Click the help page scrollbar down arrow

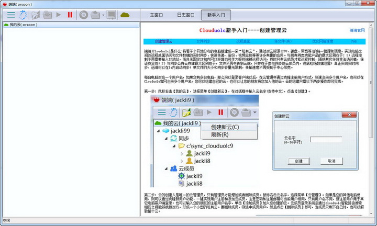point(371,213)
